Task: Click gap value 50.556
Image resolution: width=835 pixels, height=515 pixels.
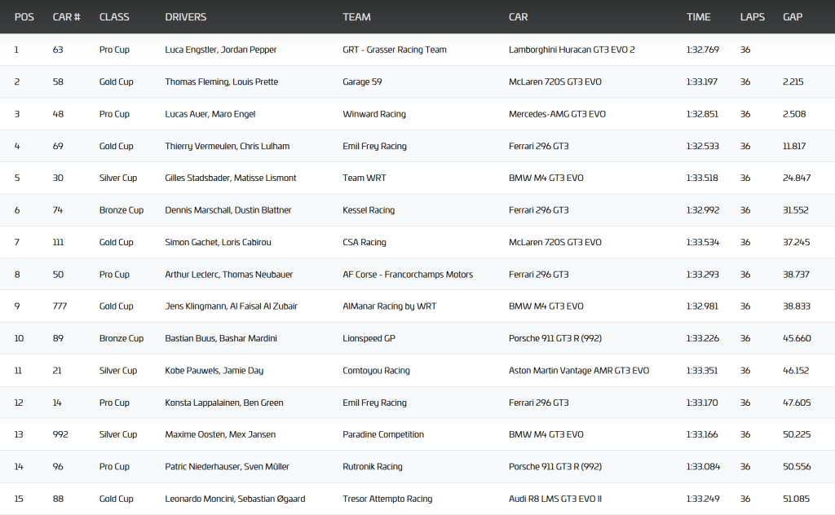Action: (797, 467)
